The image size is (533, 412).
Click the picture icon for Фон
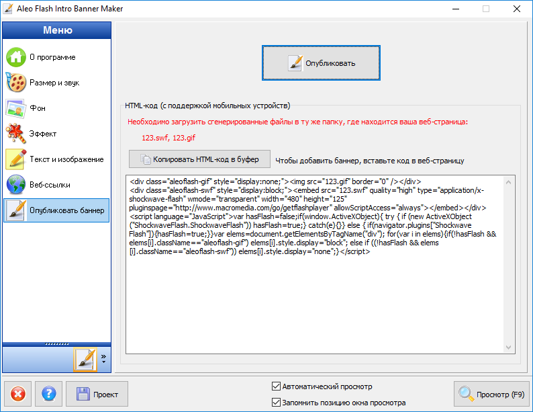16,108
